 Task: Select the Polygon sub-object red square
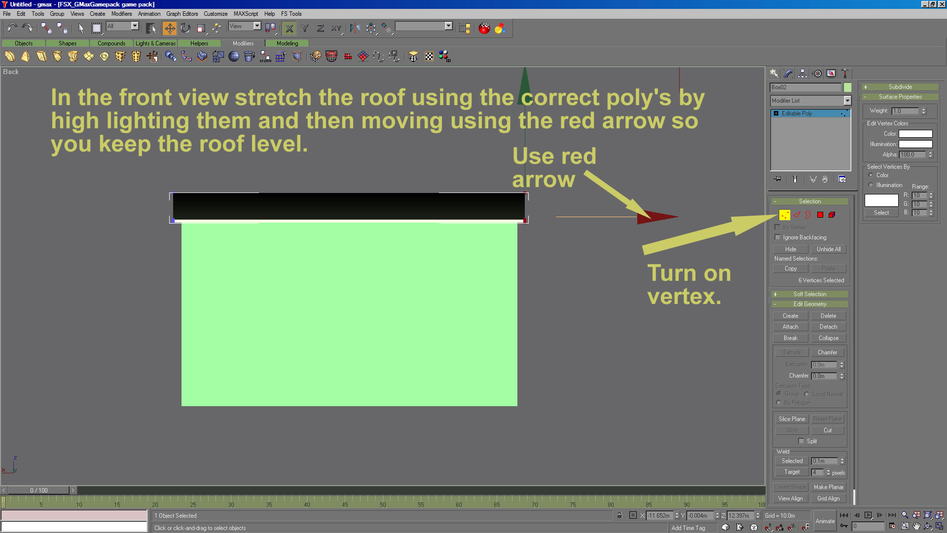(x=820, y=215)
